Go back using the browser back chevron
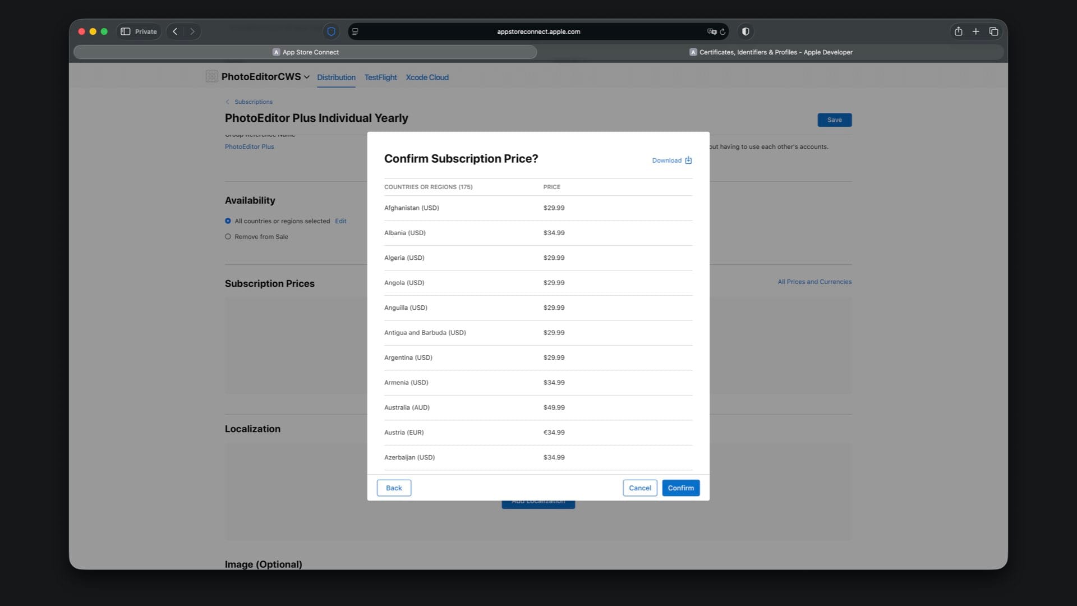The height and width of the screenshot is (606, 1077). (x=175, y=31)
